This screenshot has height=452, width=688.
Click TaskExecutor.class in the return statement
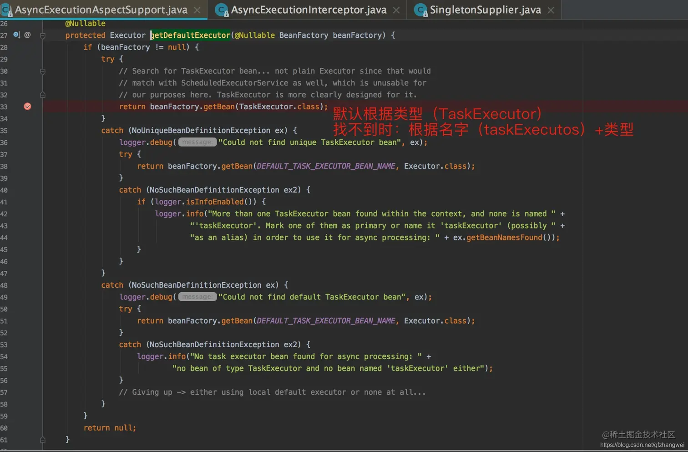[279, 107]
